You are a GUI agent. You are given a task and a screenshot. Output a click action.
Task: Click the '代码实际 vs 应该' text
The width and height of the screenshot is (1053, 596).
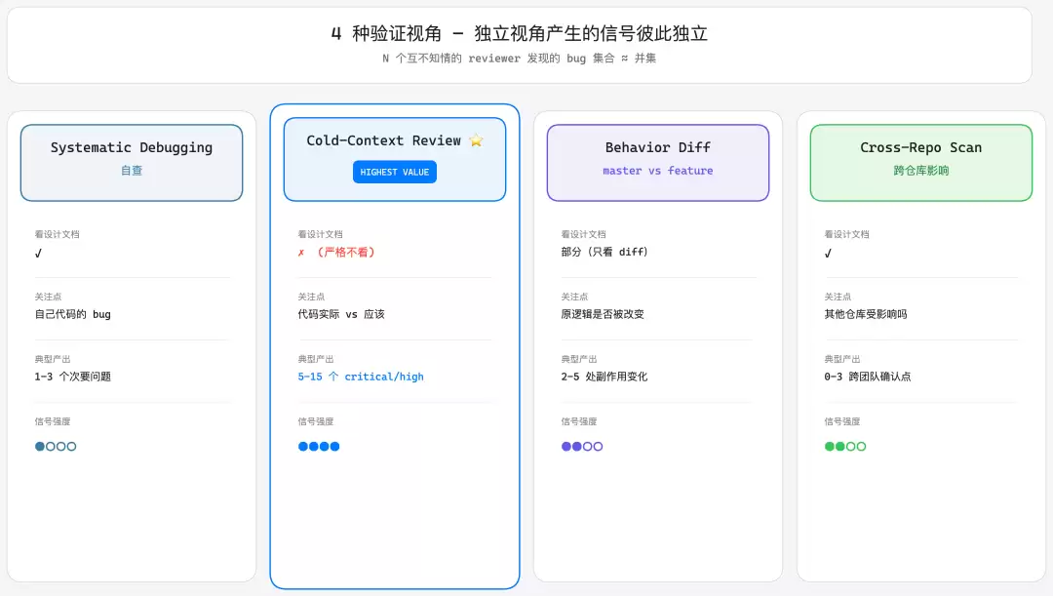341,314
